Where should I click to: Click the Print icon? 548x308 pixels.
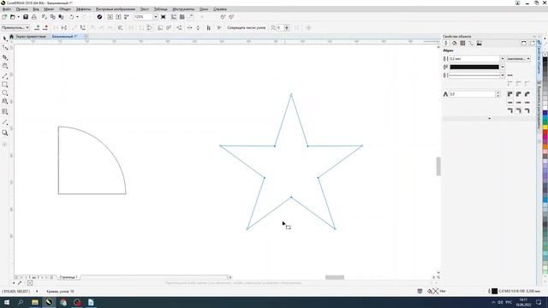tap(34, 17)
